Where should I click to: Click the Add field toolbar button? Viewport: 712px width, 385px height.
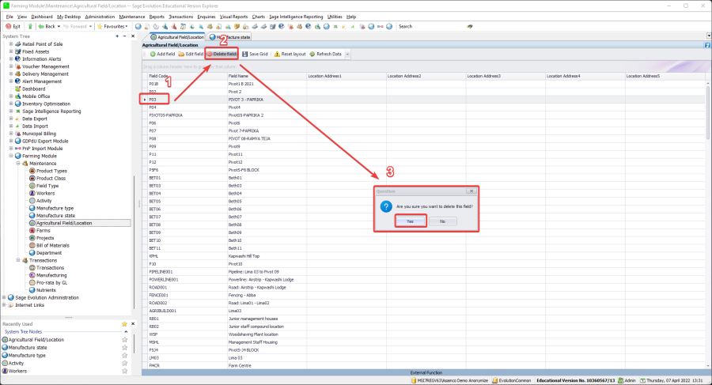pyautogui.click(x=161, y=54)
